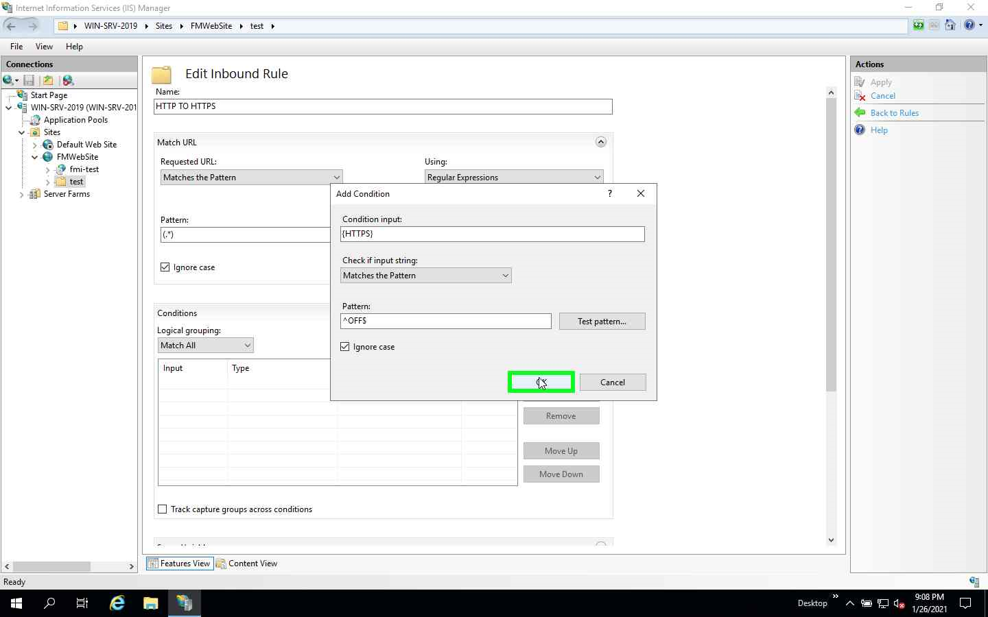Click the Test pattern button
This screenshot has width=988, height=617.
point(602,322)
